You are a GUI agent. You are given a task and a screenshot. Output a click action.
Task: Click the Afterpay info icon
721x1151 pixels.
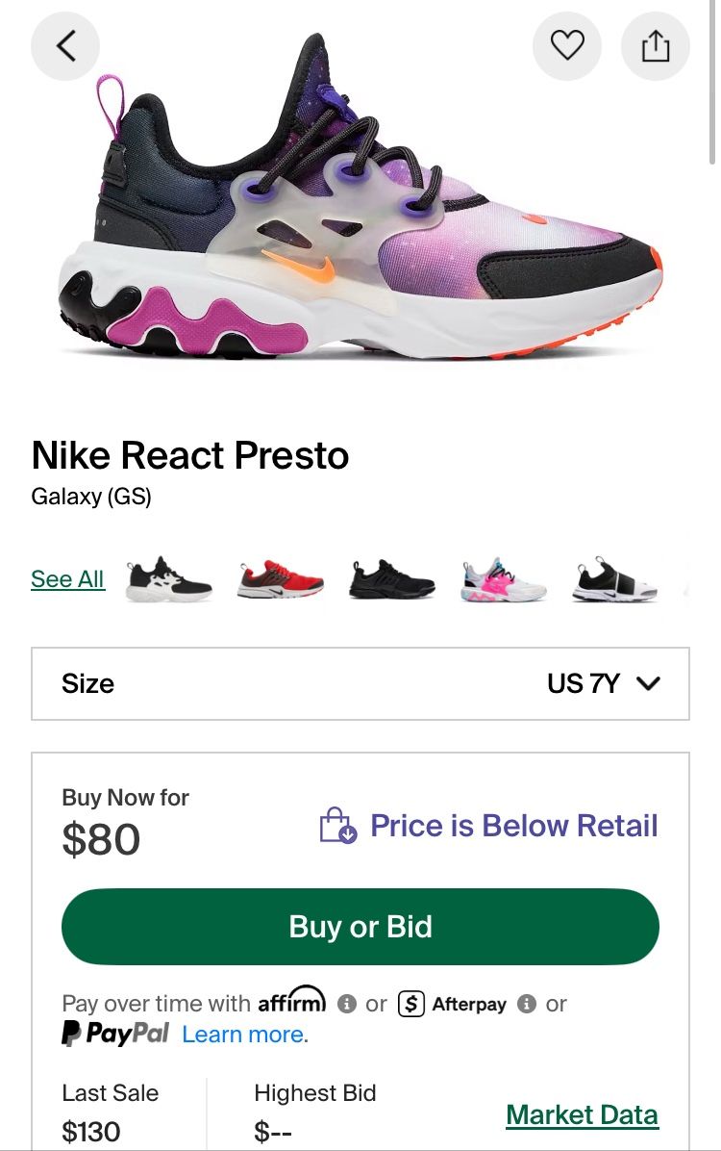[x=526, y=1004]
